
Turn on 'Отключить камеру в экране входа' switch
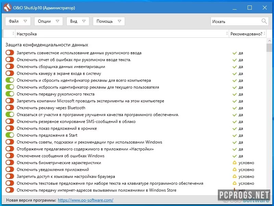(x=10, y=73)
